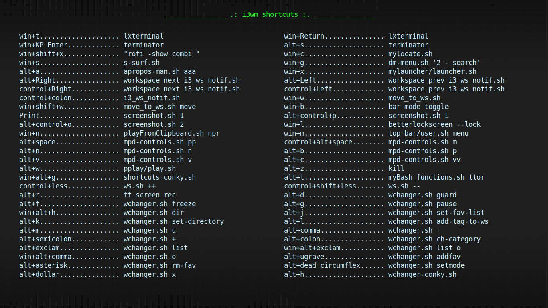Select the 'alt+m' key label
Viewport: 548px width, 308px height.
tap(29, 230)
